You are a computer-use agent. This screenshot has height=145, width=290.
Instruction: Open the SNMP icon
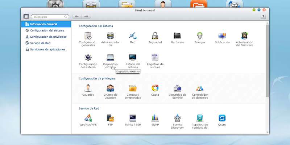pyautogui.click(x=155, y=118)
